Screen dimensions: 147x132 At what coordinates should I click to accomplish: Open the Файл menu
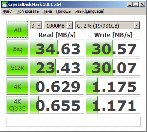8,11
